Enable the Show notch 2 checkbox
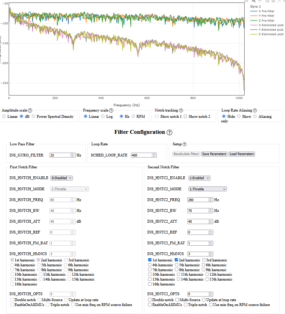 [186, 116]
